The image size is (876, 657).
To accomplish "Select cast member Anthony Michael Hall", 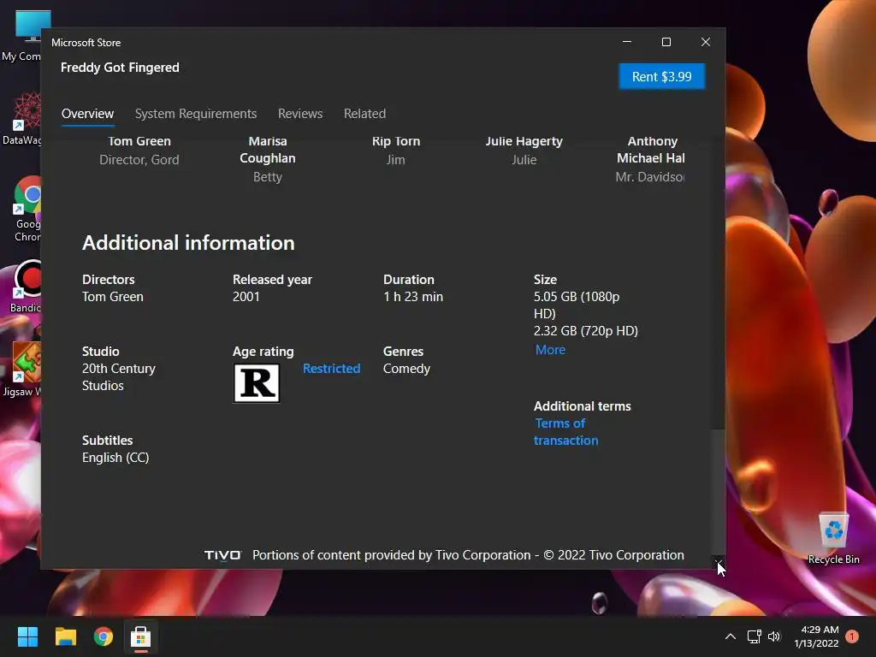I will pos(650,159).
